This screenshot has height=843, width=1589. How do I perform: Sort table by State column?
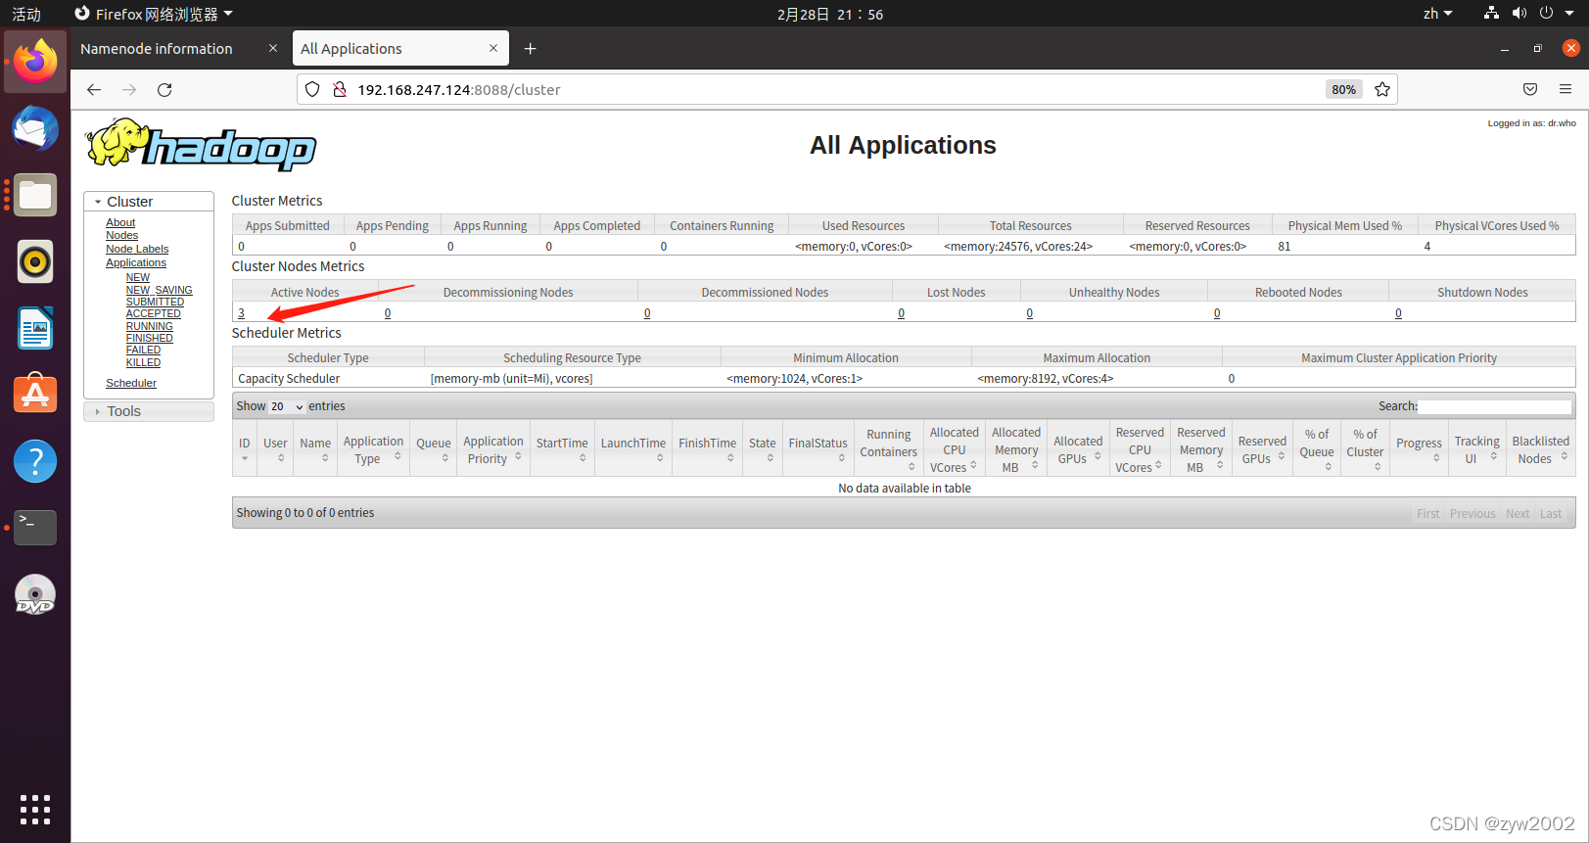763,449
